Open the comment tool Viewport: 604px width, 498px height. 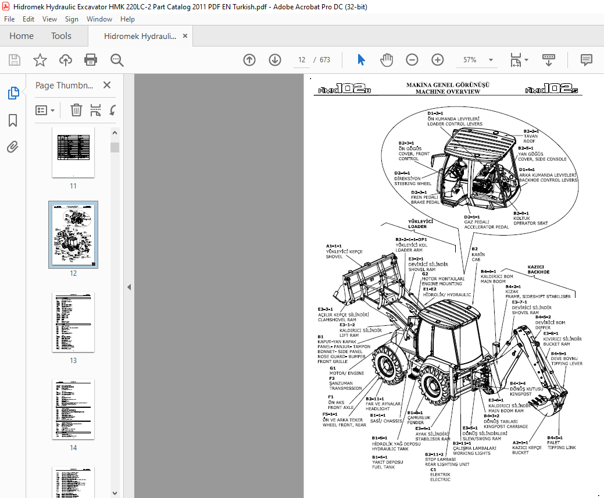[x=587, y=60]
